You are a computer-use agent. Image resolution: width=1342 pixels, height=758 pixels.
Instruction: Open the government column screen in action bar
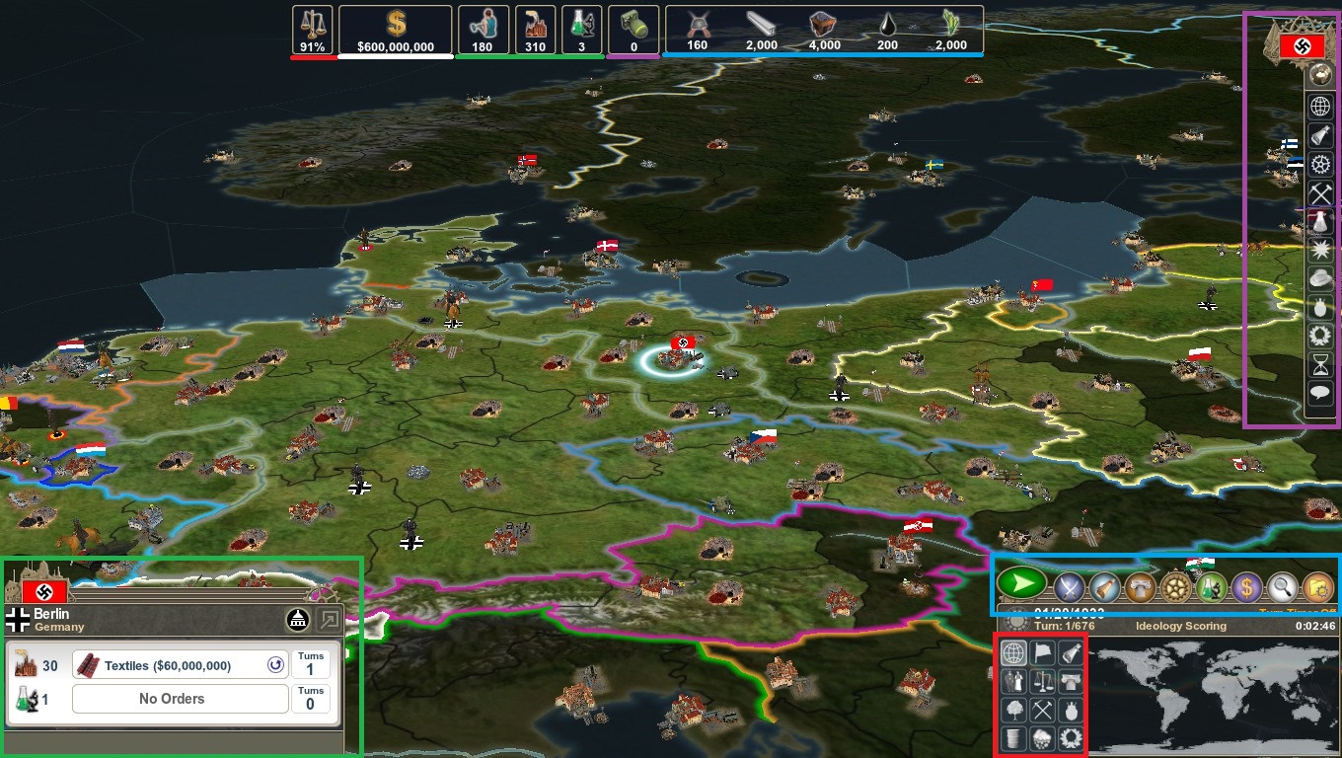tap(1141, 587)
